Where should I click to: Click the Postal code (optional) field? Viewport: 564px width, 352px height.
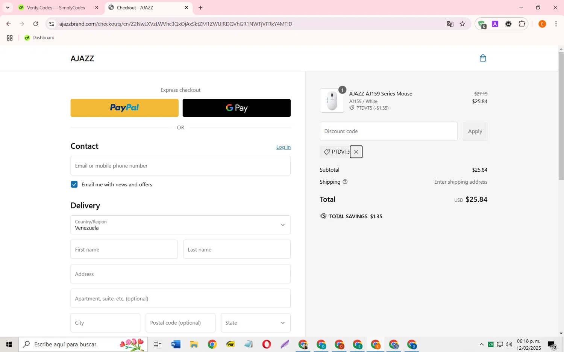point(180,323)
